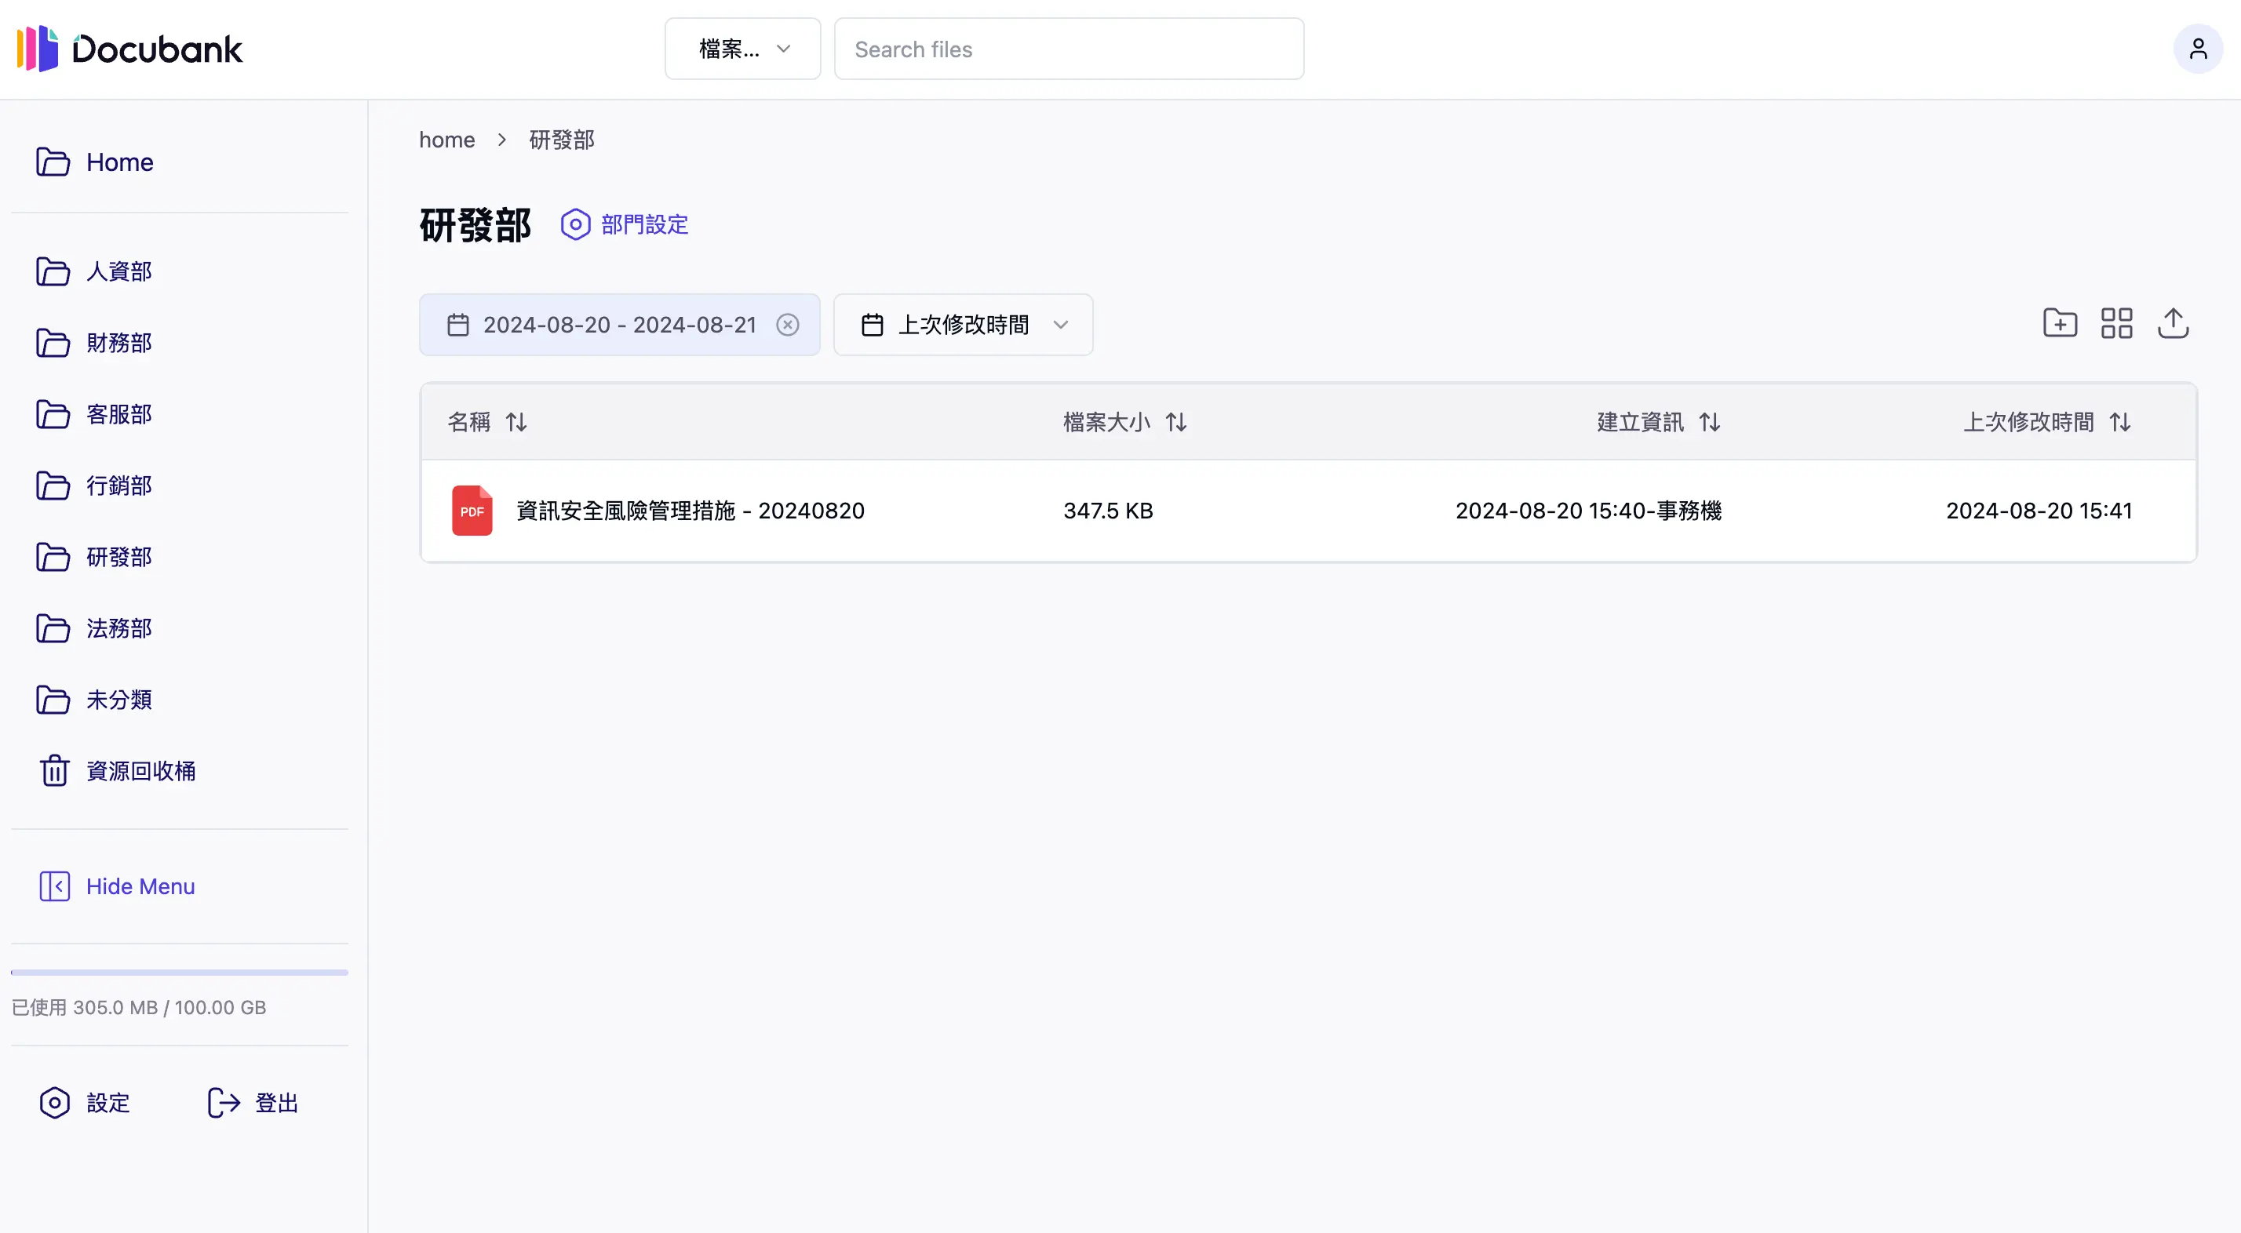The width and height of the screenshot is (2241, 1233).
Task: Switch to grid view layout
Action: pos(2116,322)
